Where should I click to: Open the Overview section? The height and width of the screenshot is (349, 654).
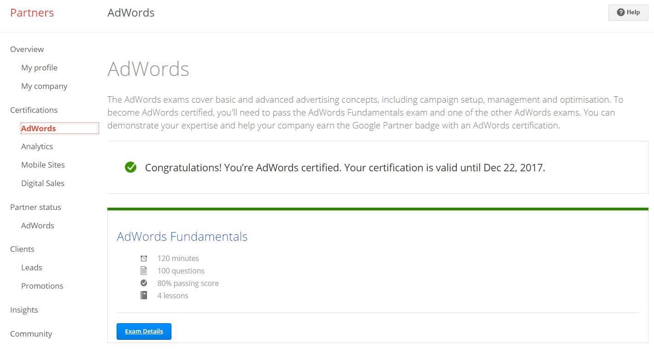[x=27, y=49]
